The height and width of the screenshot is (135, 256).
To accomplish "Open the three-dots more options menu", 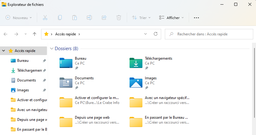I will coord(196,18).
